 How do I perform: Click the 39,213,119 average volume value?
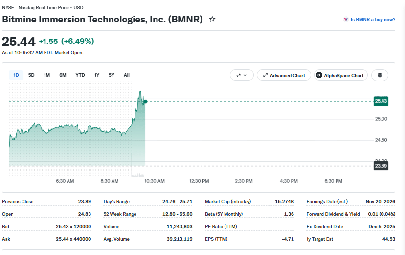click(180, 239)
